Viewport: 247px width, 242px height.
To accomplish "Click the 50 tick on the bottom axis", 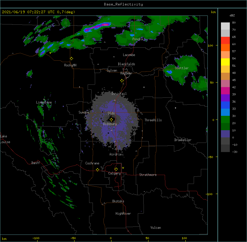I will [x=147, y=238].
